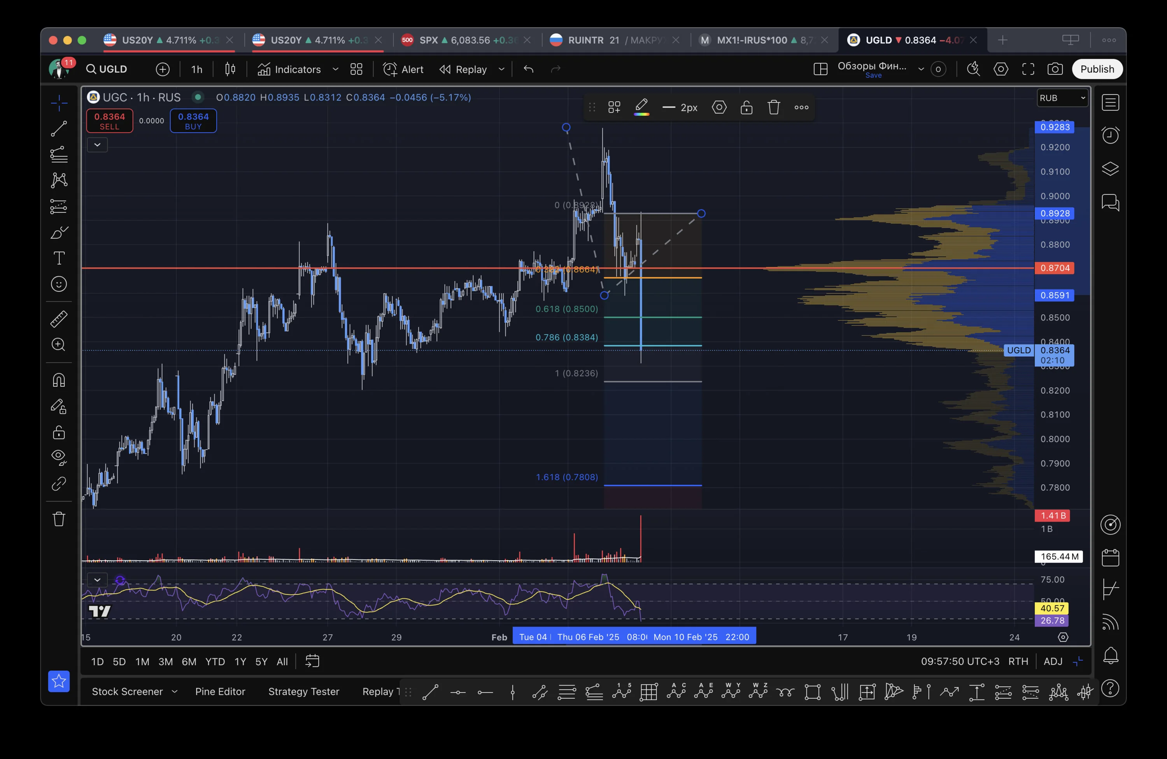The image size is (1167, 759).
Task: Click the blue BUY 0.8364 button
Action: (x=193, y=121)
